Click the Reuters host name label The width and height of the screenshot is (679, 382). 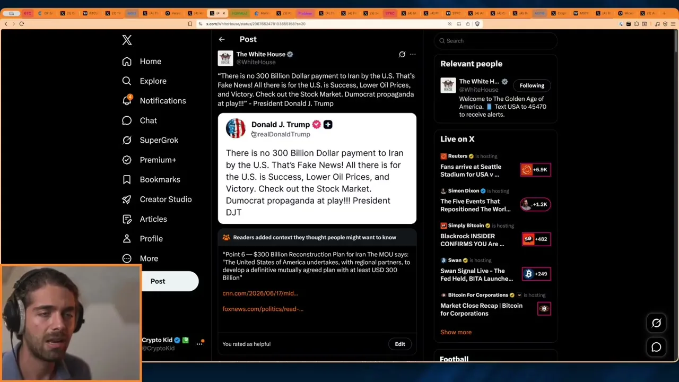coord(457,157)
